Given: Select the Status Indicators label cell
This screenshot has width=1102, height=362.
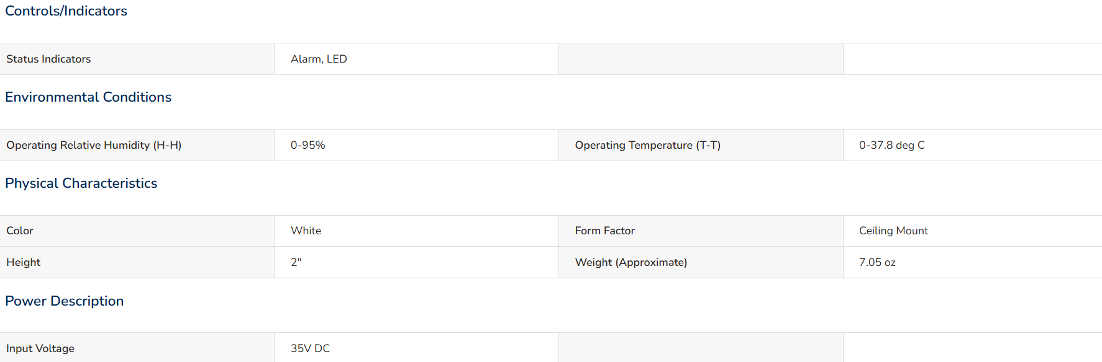Looking at the screenshot, I should pos(137,59).
